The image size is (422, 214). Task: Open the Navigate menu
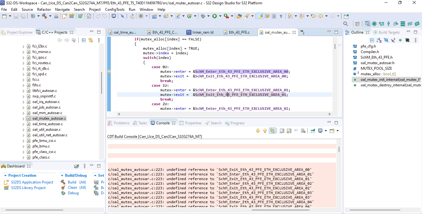click(x=62, y=9)
